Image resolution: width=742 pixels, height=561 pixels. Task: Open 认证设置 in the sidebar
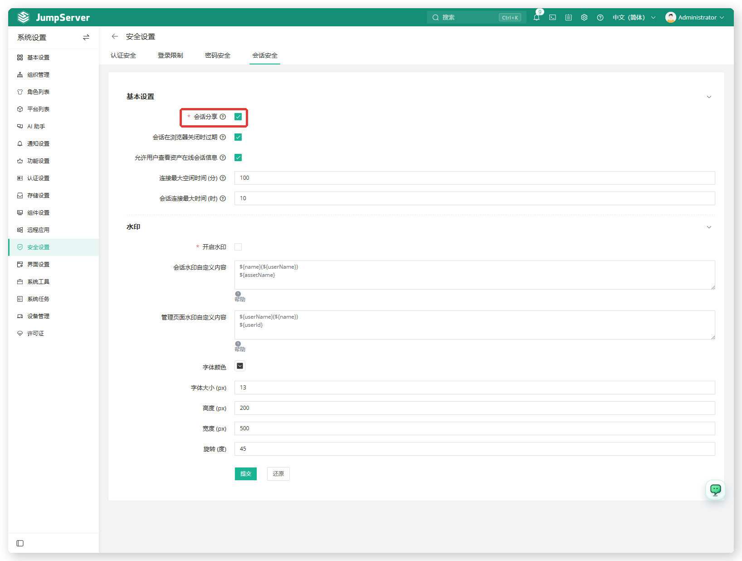(x=54, y=178)
